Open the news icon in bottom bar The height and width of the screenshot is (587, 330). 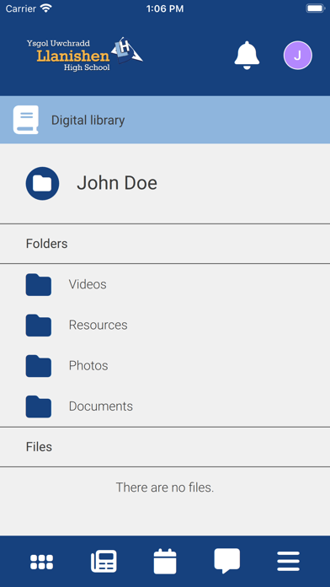pyautogui.click(x=104, y=561)
